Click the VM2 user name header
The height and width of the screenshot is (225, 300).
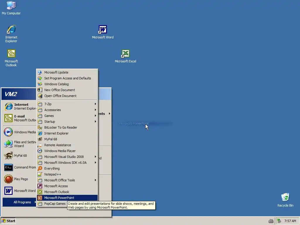pyautogui.click(x=11, y=94)
